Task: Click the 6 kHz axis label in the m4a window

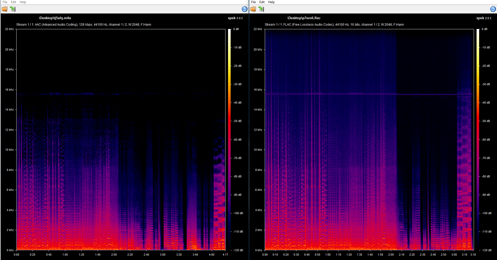Action: [10, 190]
